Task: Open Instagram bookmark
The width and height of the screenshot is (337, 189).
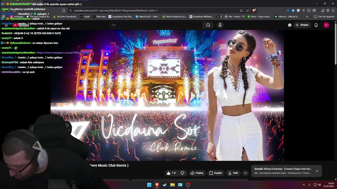Action: pos(17,17)
